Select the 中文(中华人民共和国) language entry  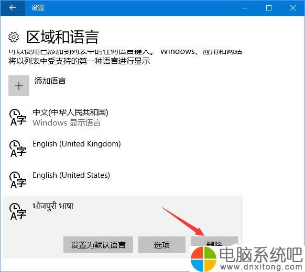(x=123, y=118)
